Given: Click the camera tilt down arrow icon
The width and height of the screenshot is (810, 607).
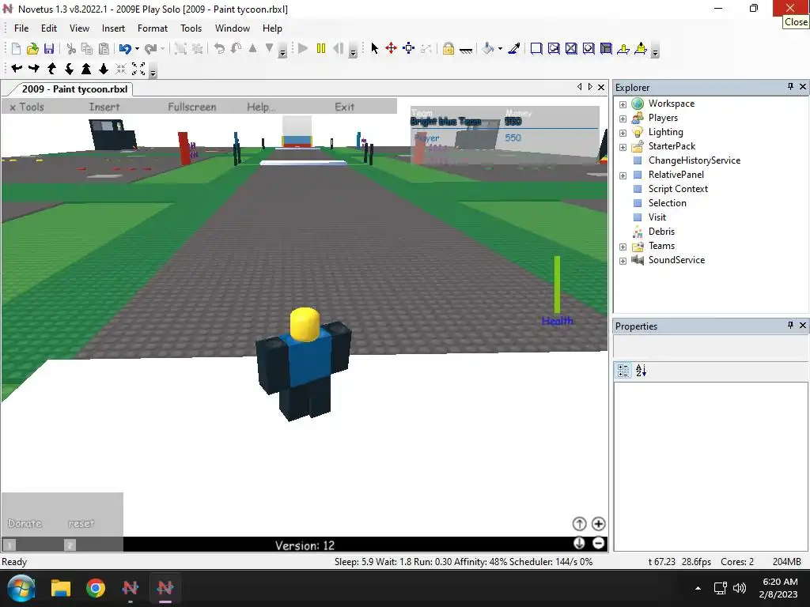Looking at the screenshot, I should 70,68.
